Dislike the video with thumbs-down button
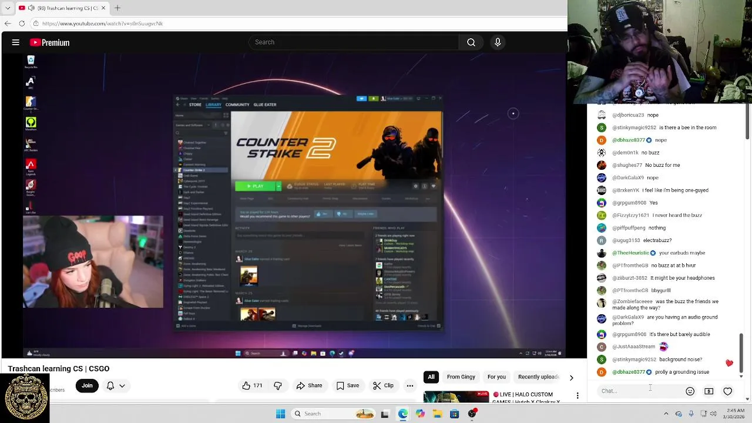752x423 pixels. coord(278,385)
